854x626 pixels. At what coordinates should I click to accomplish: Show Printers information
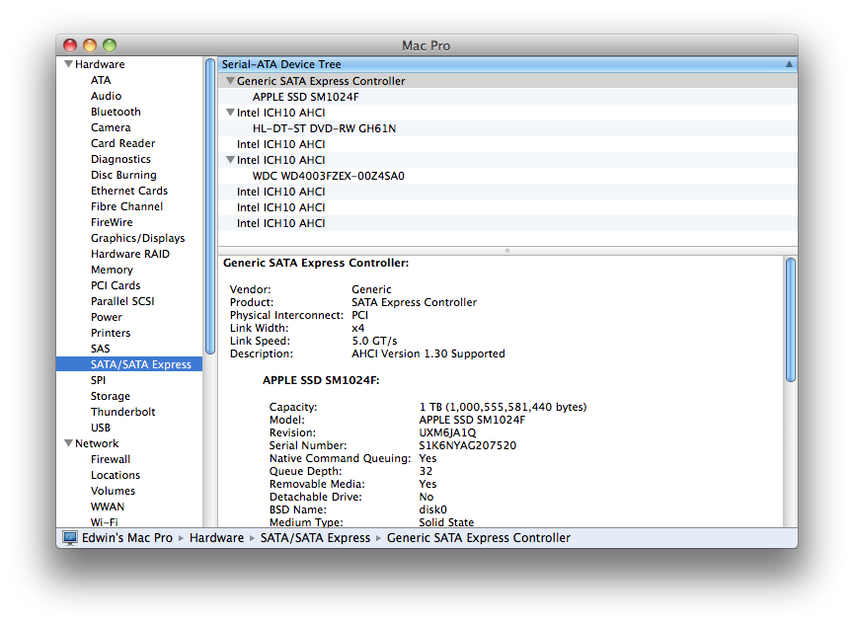[111, 333]
